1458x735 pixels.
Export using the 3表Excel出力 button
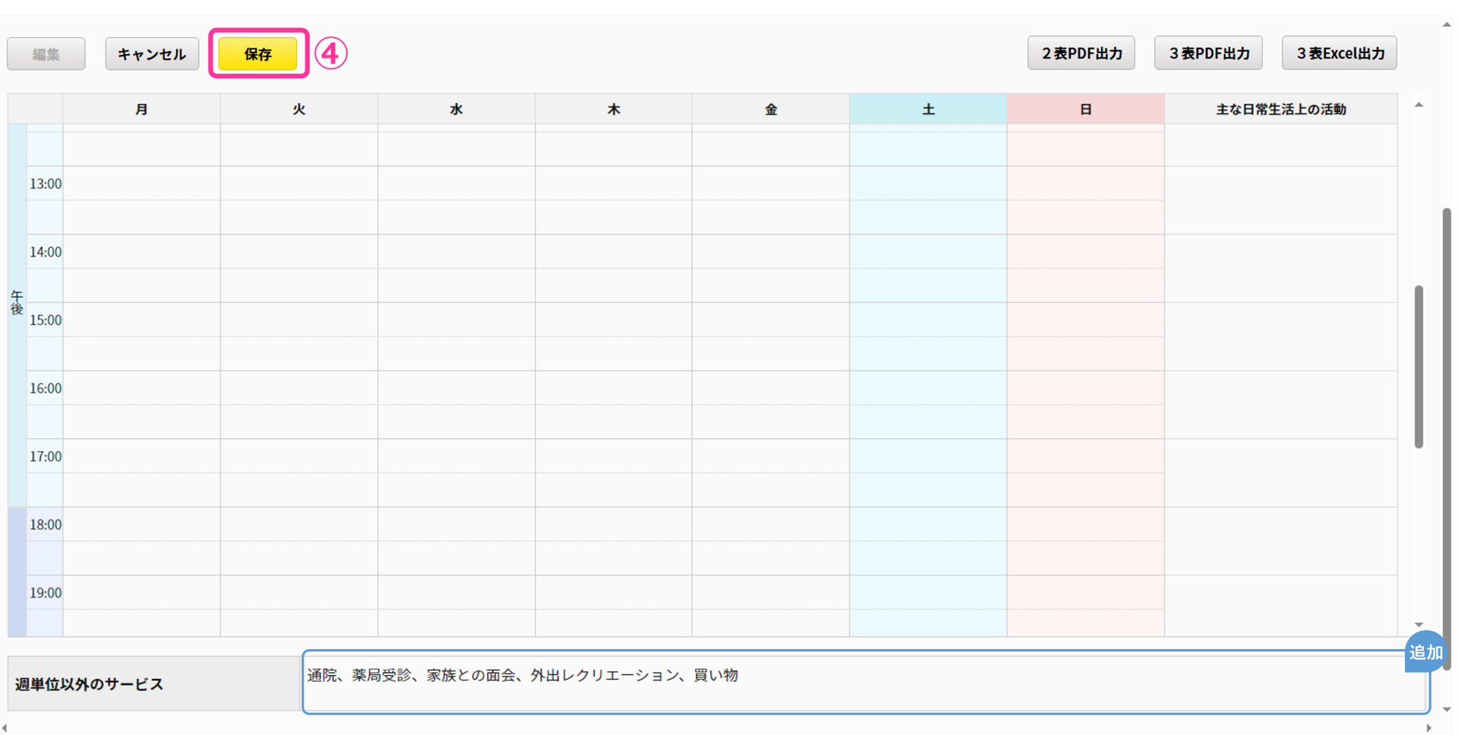[1339, 53]
